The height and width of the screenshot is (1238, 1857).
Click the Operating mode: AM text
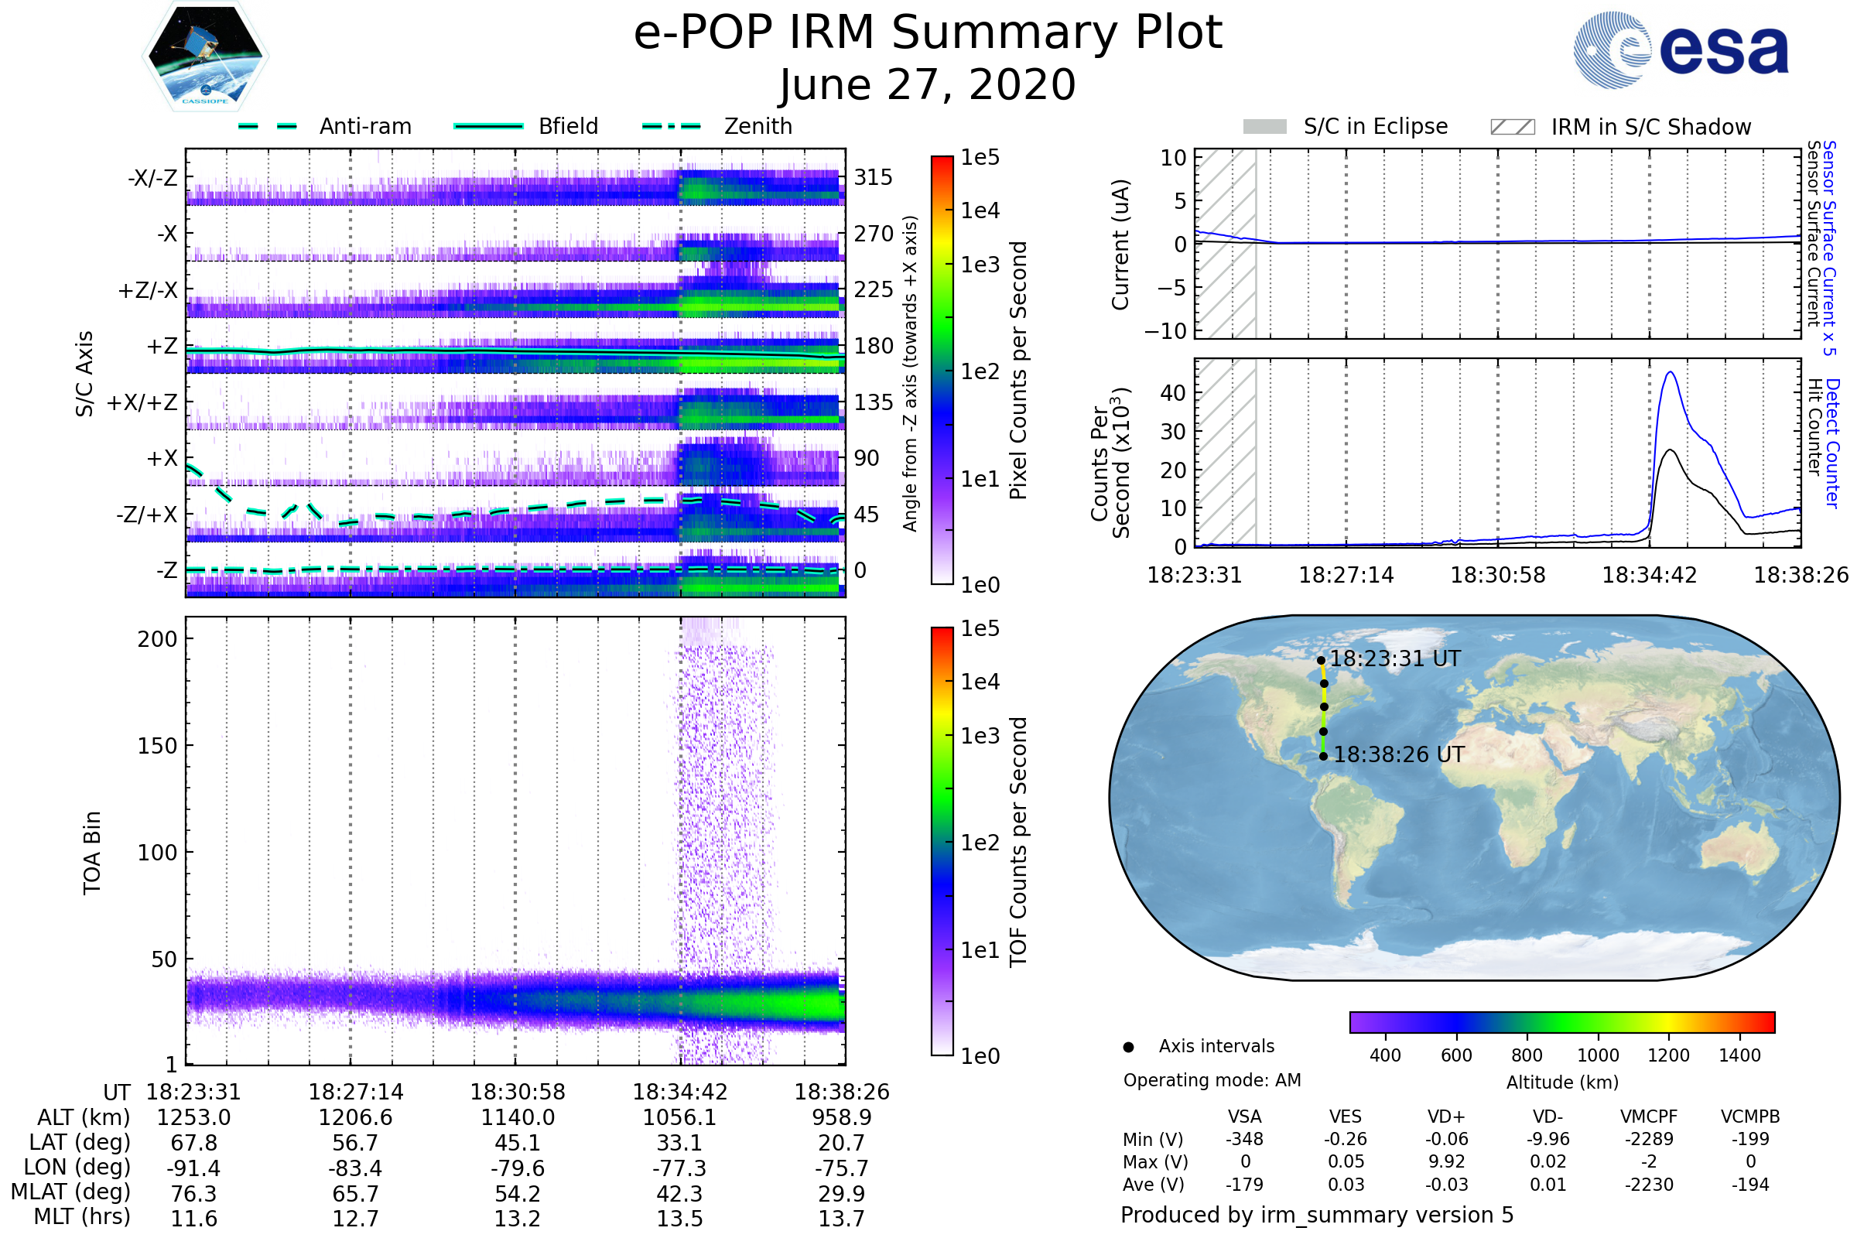pos(1212,1080)
